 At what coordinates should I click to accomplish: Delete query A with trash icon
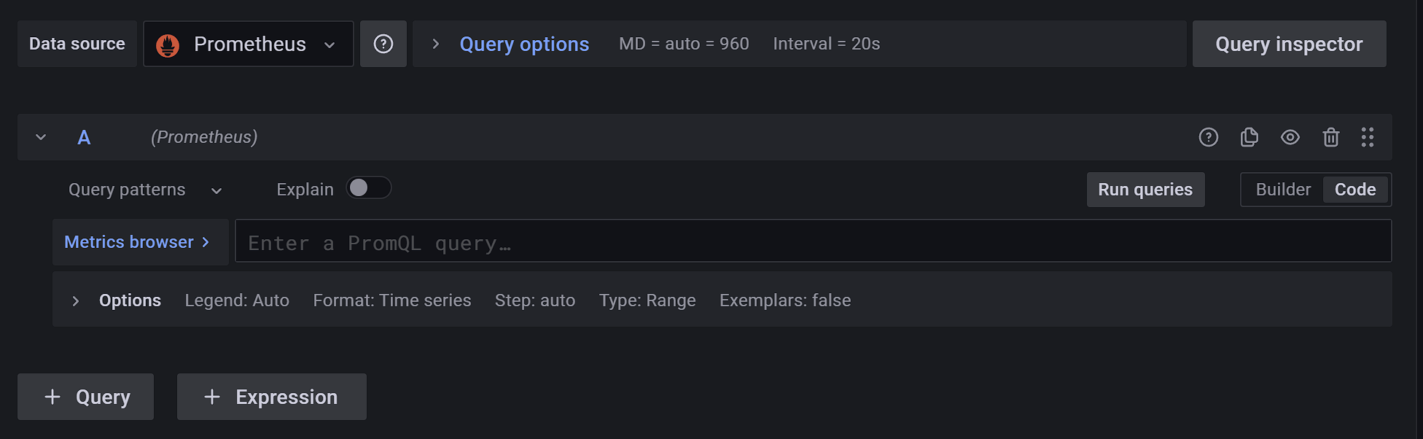tap(1331, 137)
